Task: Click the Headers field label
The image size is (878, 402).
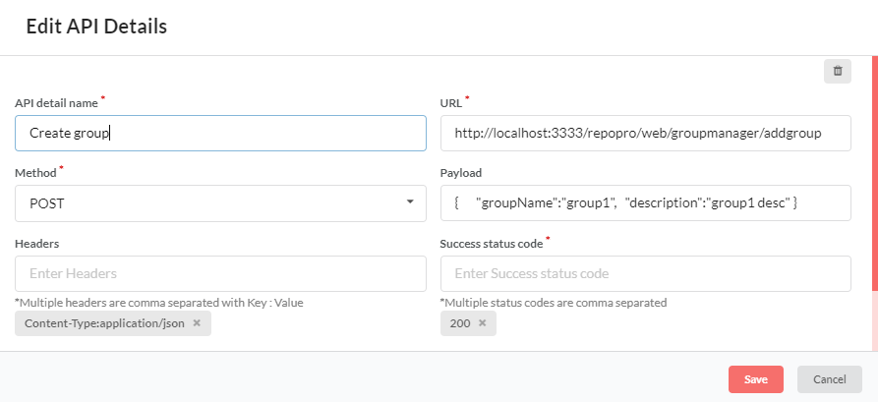Action: (37, 244)
